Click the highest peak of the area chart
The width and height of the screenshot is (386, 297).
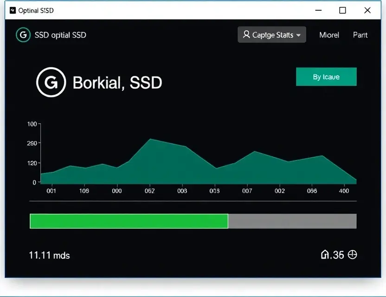coord(151,139)
